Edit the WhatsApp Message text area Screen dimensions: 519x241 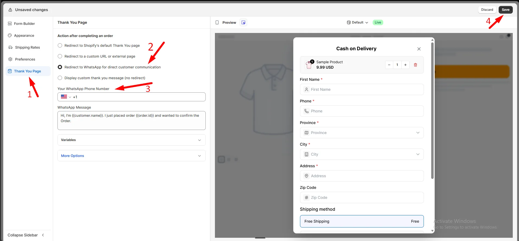pyautogui.click(x=131, y=120)
